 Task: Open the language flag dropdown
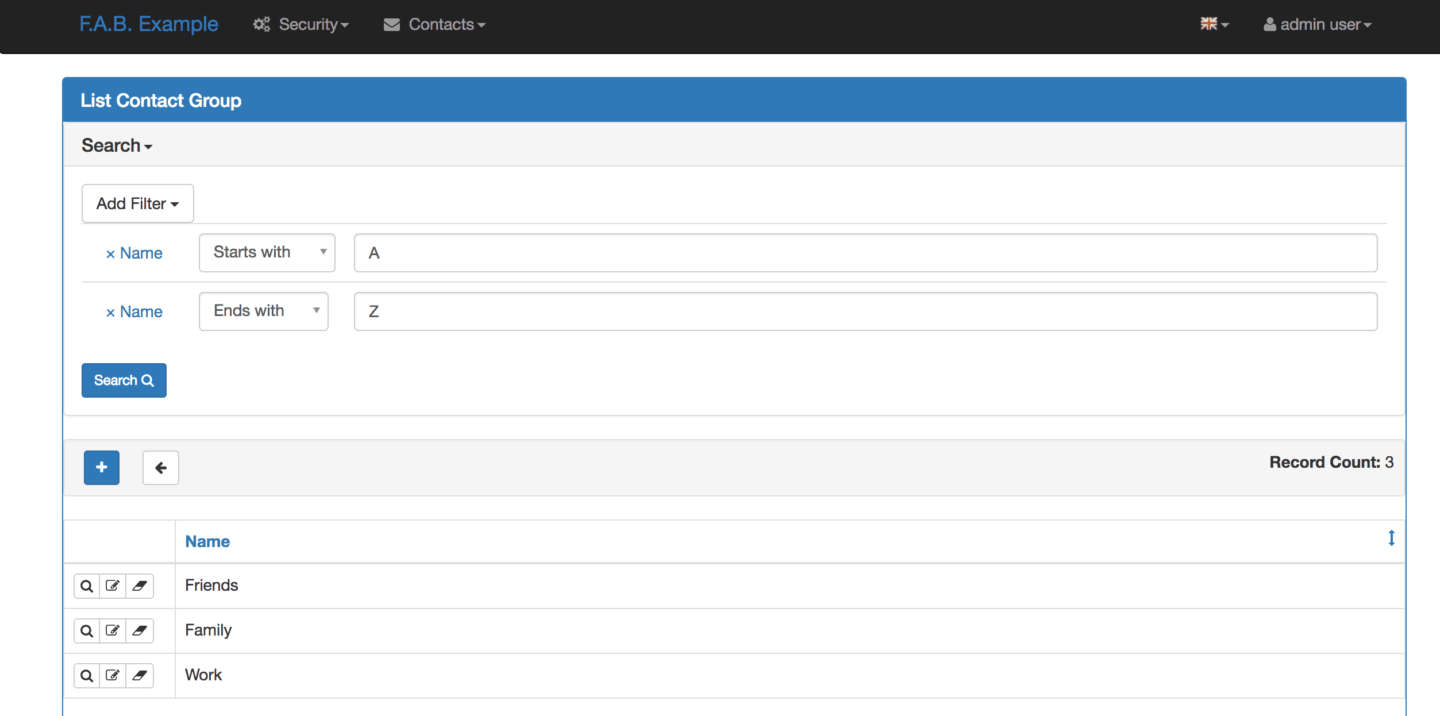(x=1215, y=24)
